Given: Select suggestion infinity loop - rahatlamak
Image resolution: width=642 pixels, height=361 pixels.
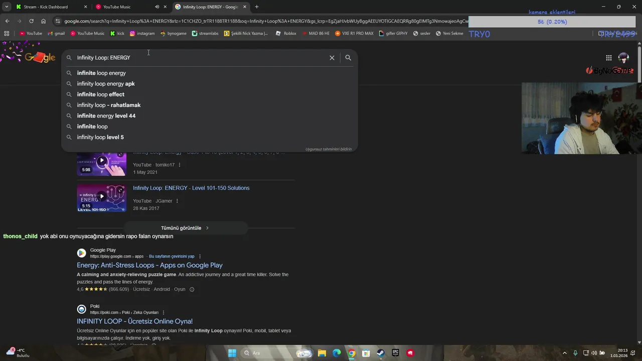Looking at the screenshot, I should (210, 105).
